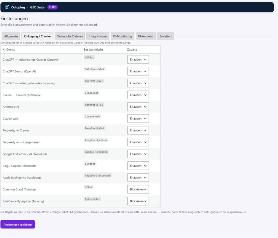The width and height of the screenshot is (278, 238).
Task: Click the Google-Extended code label
Action: click(x=96, y=152)
